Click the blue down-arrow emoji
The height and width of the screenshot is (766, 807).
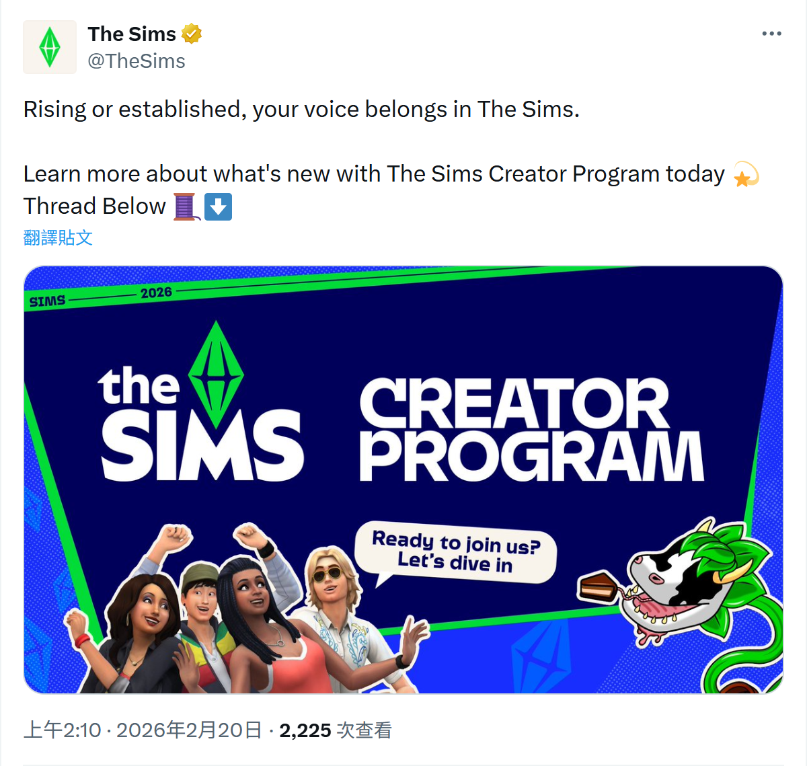(218, 206)
